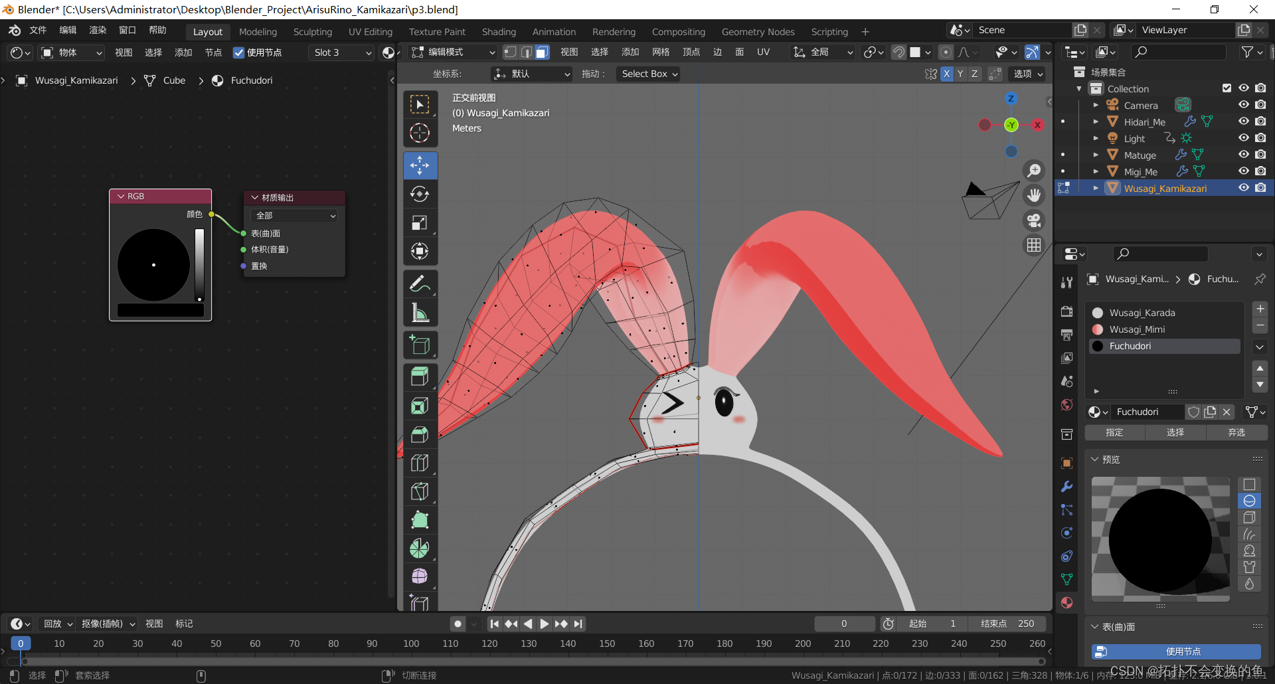1275x684 pixels.
Task: Toggle viewport visibility of the Camera object
Action: click(x=1244, y=105)
